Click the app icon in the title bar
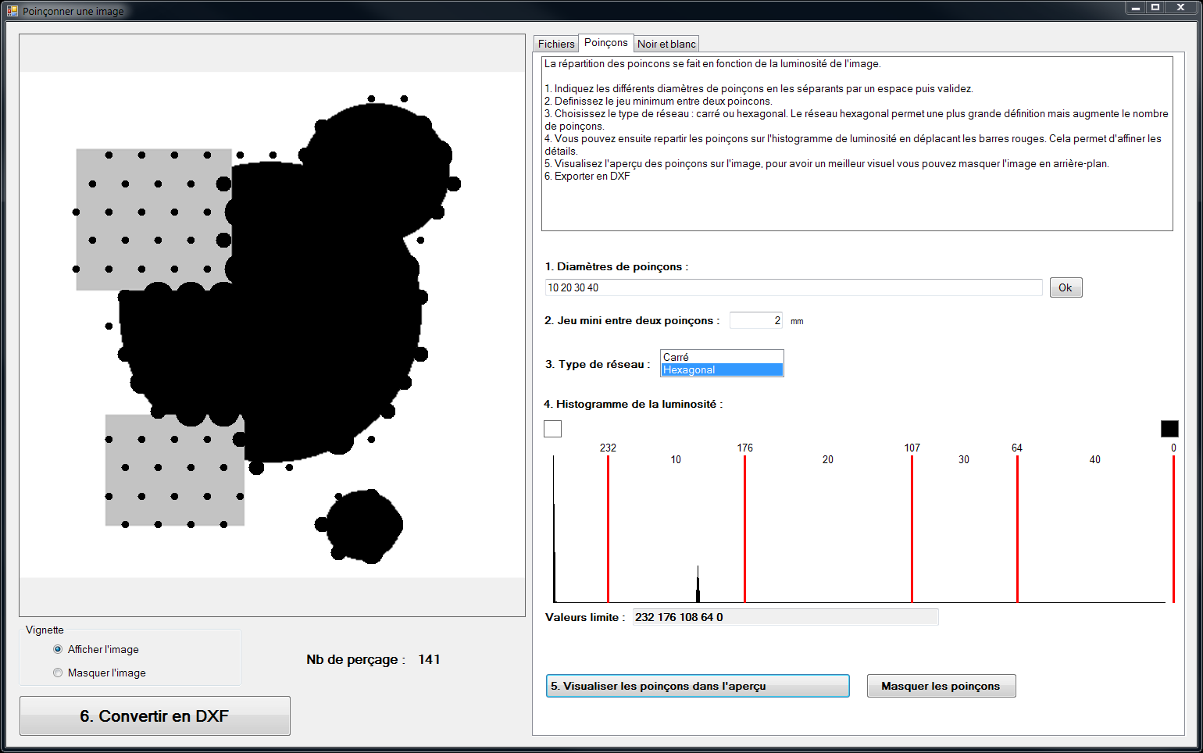 [x=12, y=11]
